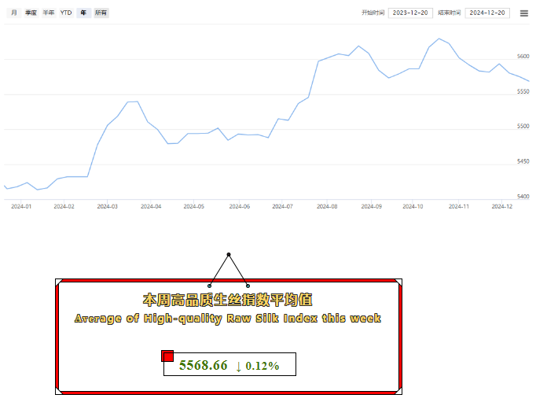Click the 5400 y-axis label
536x402 pixels.
click(x=523, y=197)
